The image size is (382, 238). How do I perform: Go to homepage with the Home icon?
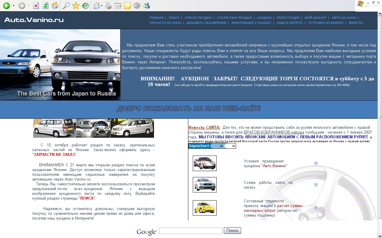point(55,5)
